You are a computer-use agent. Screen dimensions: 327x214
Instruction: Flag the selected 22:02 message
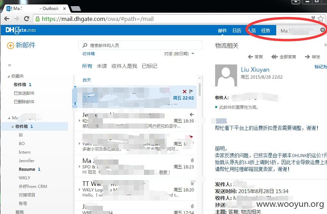tap(191, 91)
